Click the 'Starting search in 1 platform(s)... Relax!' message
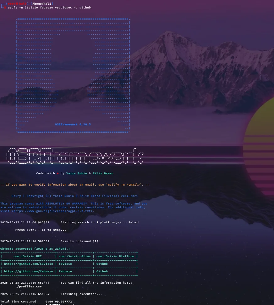274x305 pixels. [100, 222]
